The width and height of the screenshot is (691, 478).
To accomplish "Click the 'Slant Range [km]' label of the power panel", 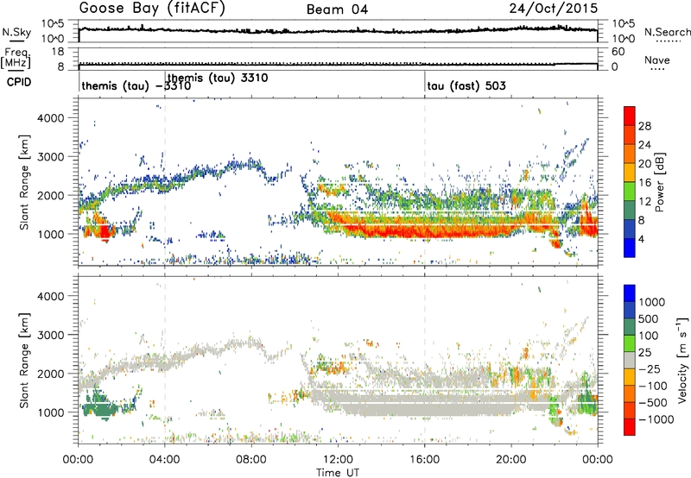I will [x=25, y=182].
